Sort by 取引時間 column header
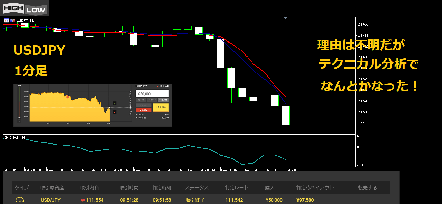This screenshot has width=442, height=204. 129,188
